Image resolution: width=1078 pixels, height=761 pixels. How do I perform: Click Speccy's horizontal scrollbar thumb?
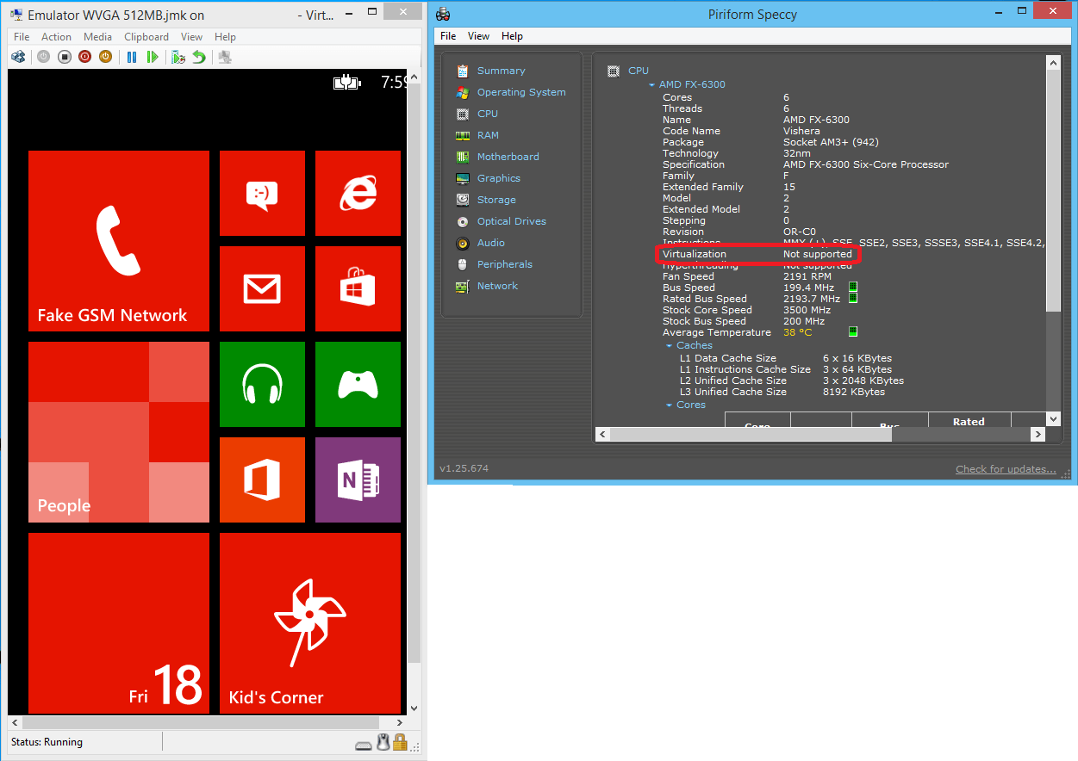point(750,435)
